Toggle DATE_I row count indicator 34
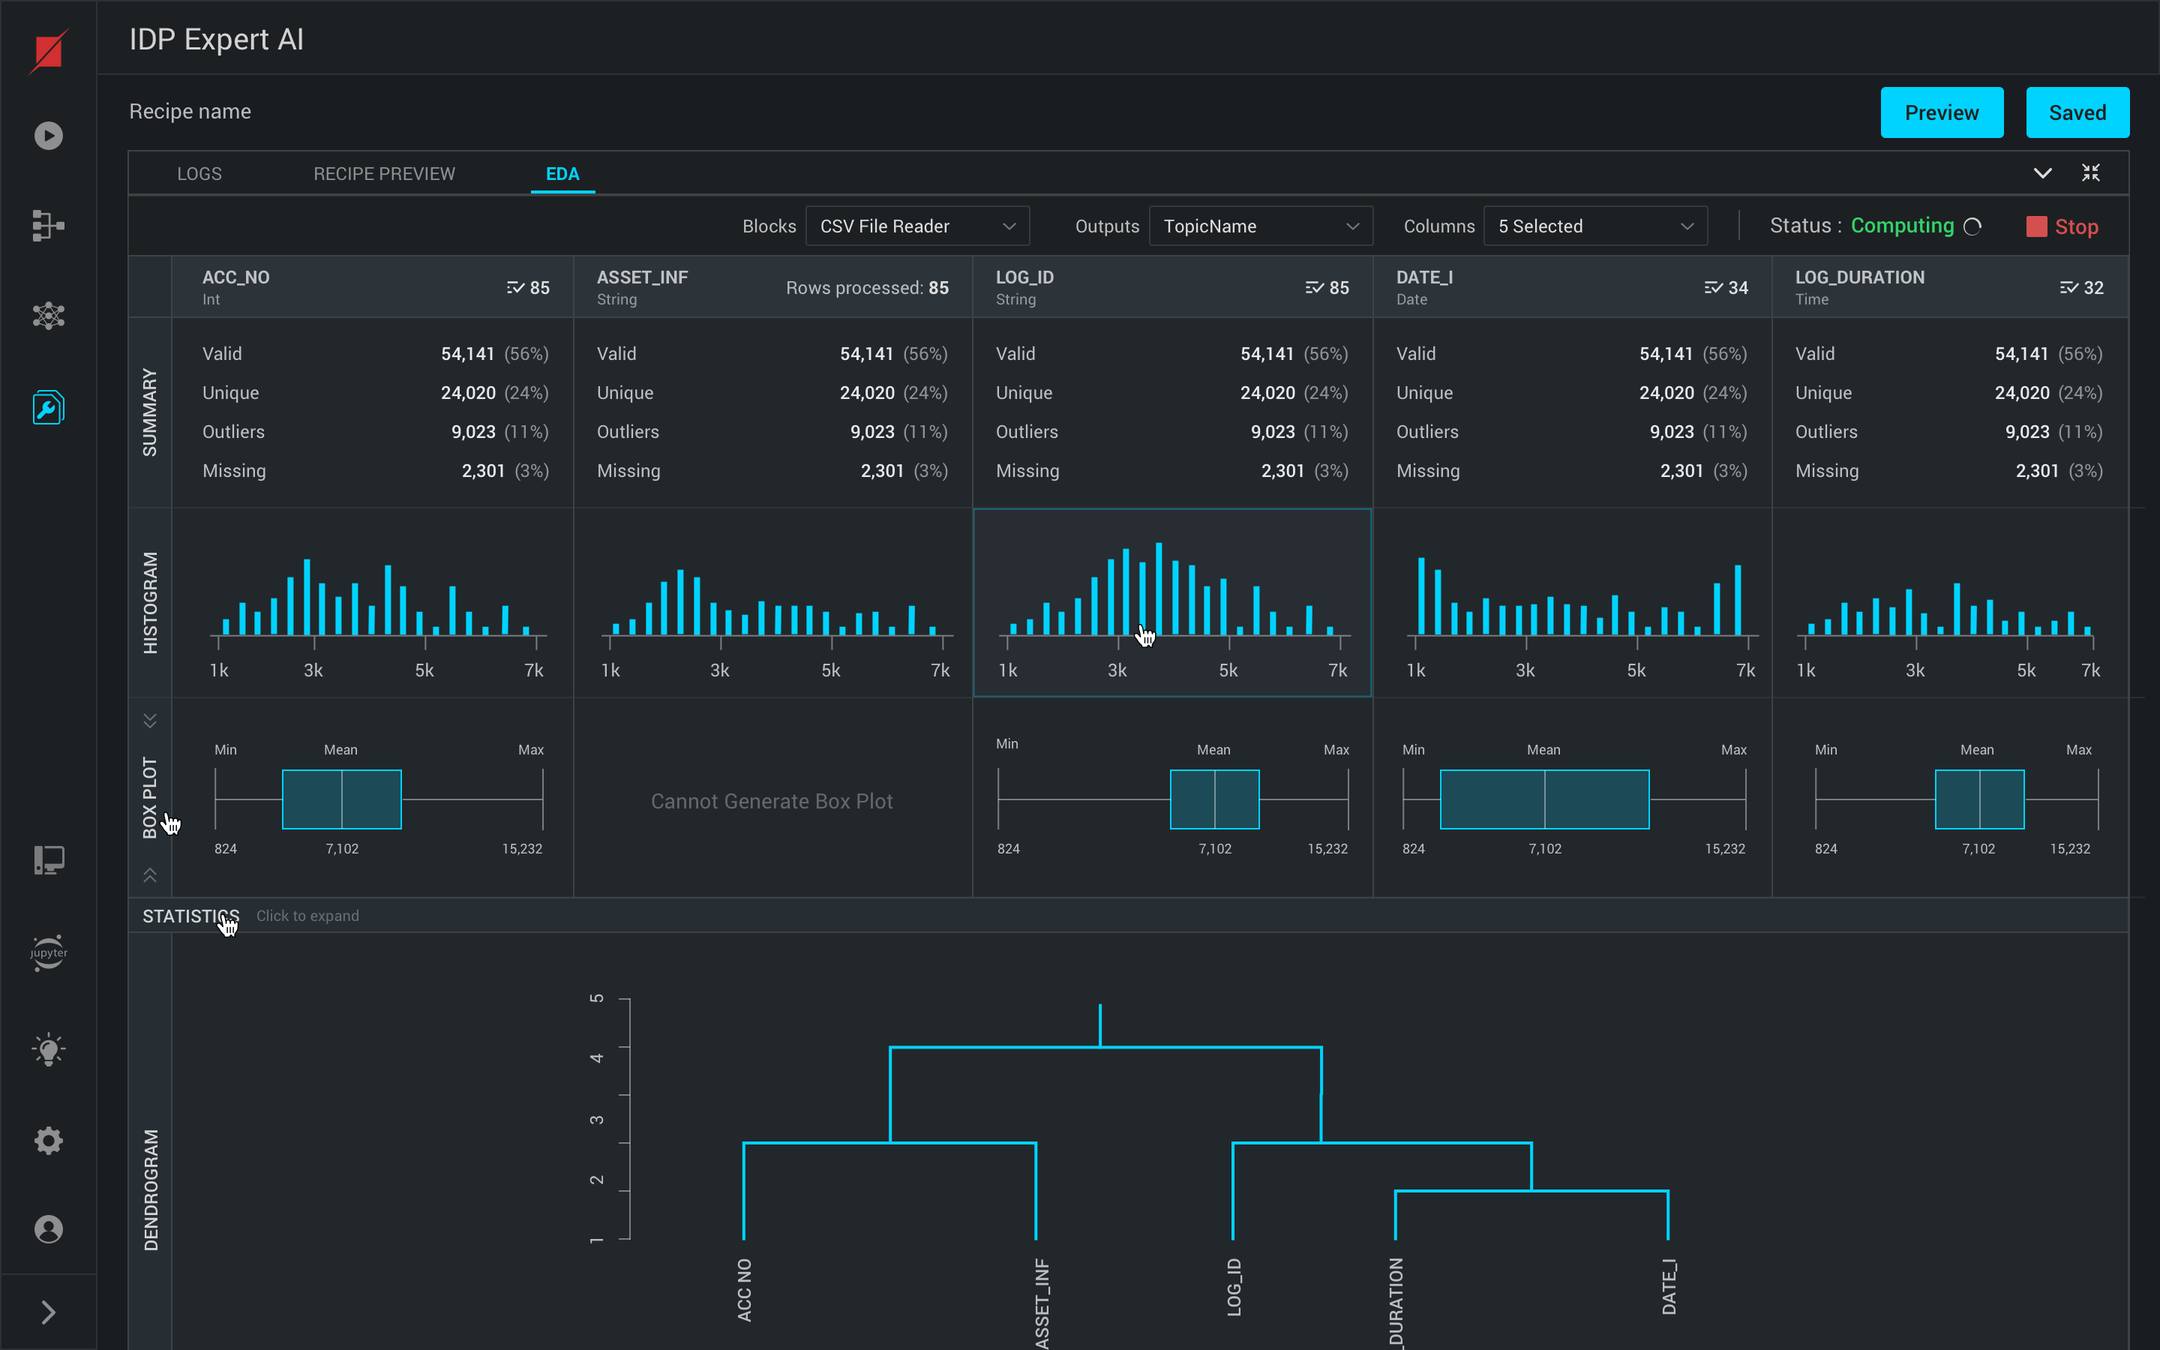 [x=1725, y=287]
